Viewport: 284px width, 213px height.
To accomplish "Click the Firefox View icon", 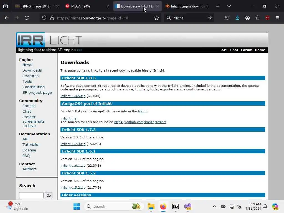I will [6, 6].
